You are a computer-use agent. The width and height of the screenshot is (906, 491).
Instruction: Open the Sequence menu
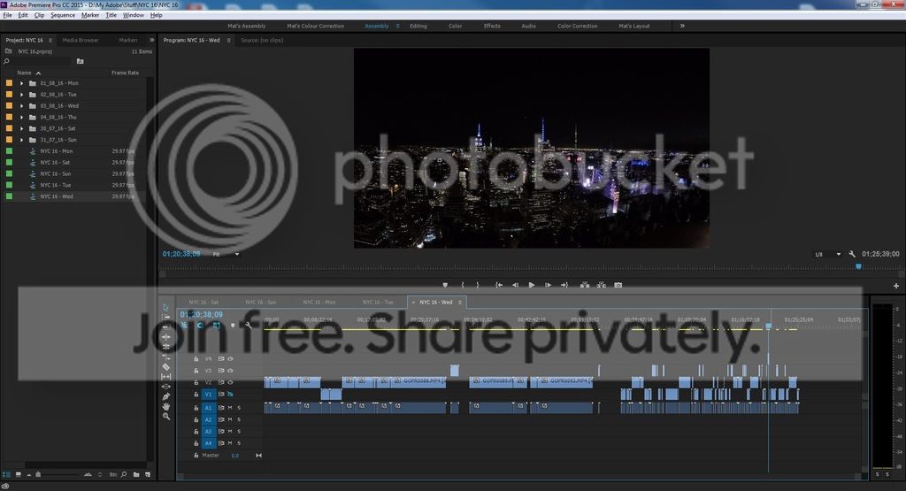[x=63, y=15]
